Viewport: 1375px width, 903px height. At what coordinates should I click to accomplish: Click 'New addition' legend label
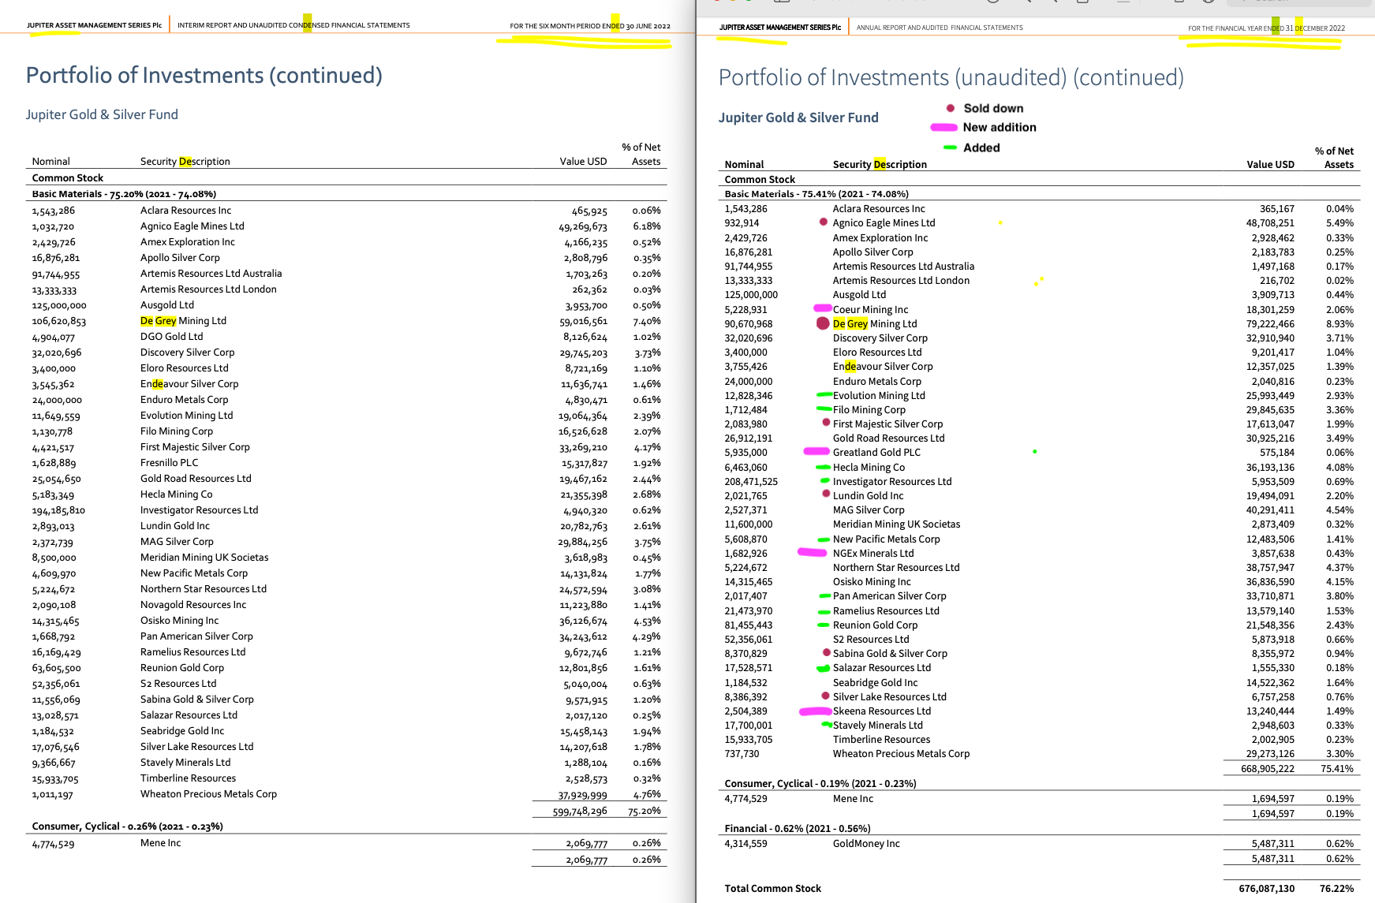pyautogui.click(x=999, y=127)
